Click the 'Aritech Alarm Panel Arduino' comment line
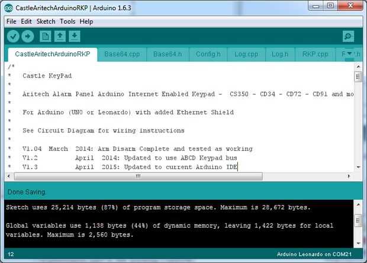 pyautogui.click(x=188, y=94)
